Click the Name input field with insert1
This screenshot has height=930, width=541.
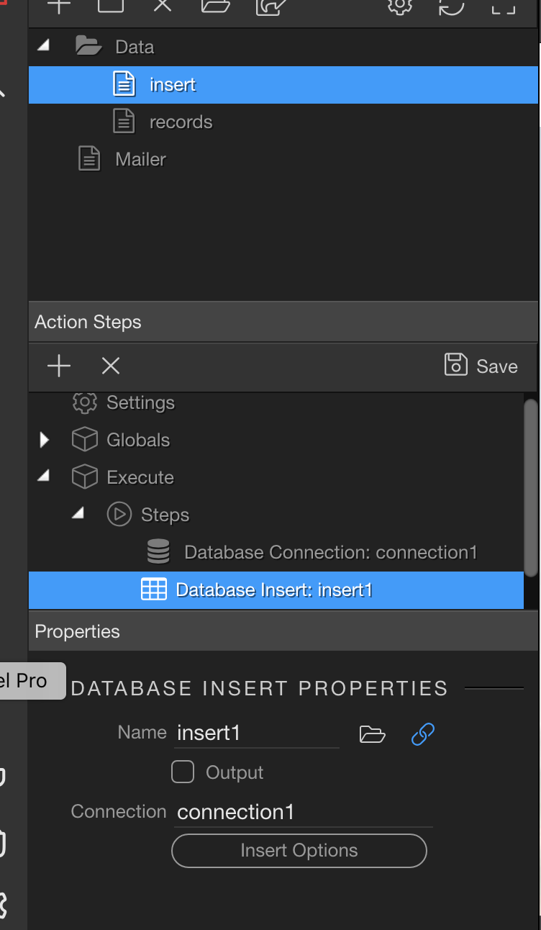(258, 733)
